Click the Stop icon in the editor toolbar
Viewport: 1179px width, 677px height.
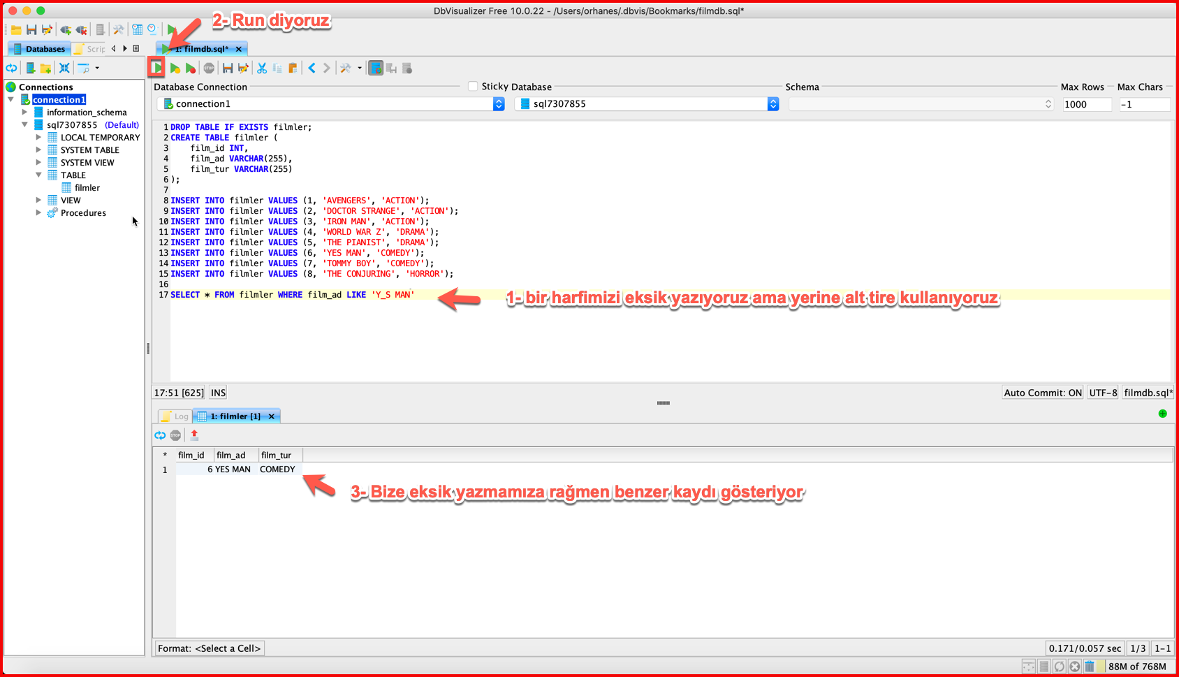click(x=209, y=68)
